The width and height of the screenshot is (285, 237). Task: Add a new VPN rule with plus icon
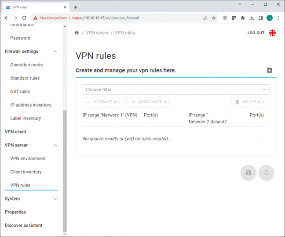click(x=270, y=70)
